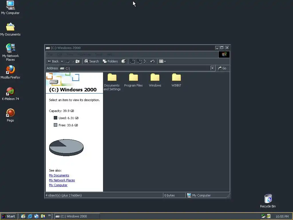The width and height of the screenshot is (293, 220).
Task: Open the Views dropdown button
Action: [x=162, y=61]
